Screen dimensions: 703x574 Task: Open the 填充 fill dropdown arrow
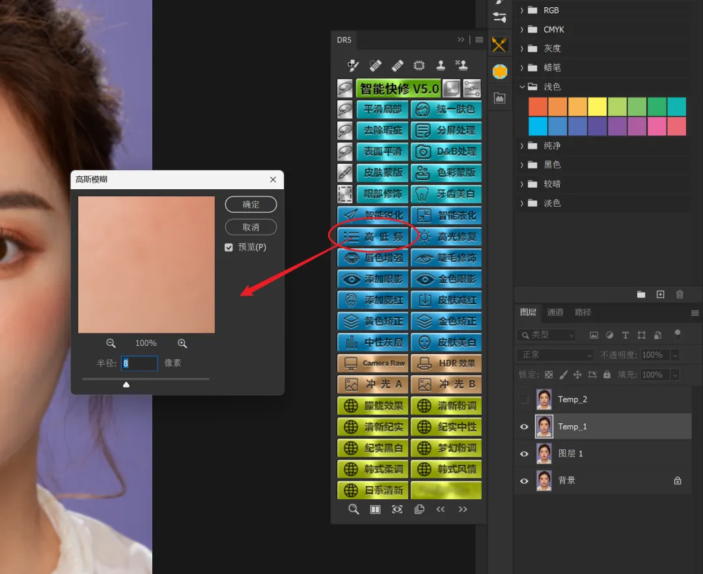[675, 374]
